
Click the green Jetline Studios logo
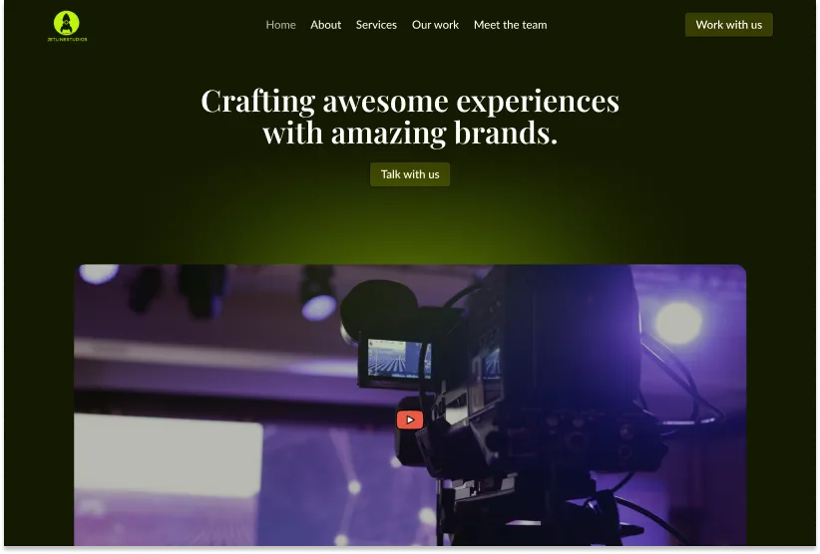click(x=67, y=26)
